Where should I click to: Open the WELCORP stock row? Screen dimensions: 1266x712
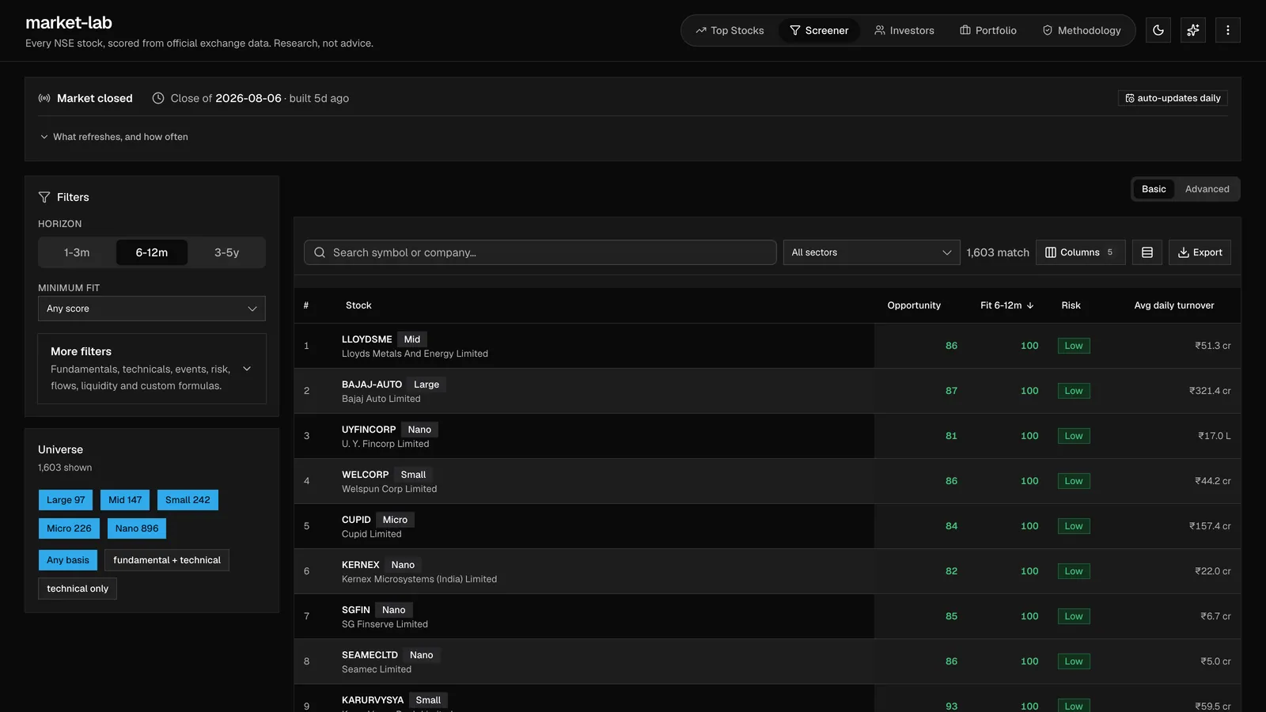[768, 481]
